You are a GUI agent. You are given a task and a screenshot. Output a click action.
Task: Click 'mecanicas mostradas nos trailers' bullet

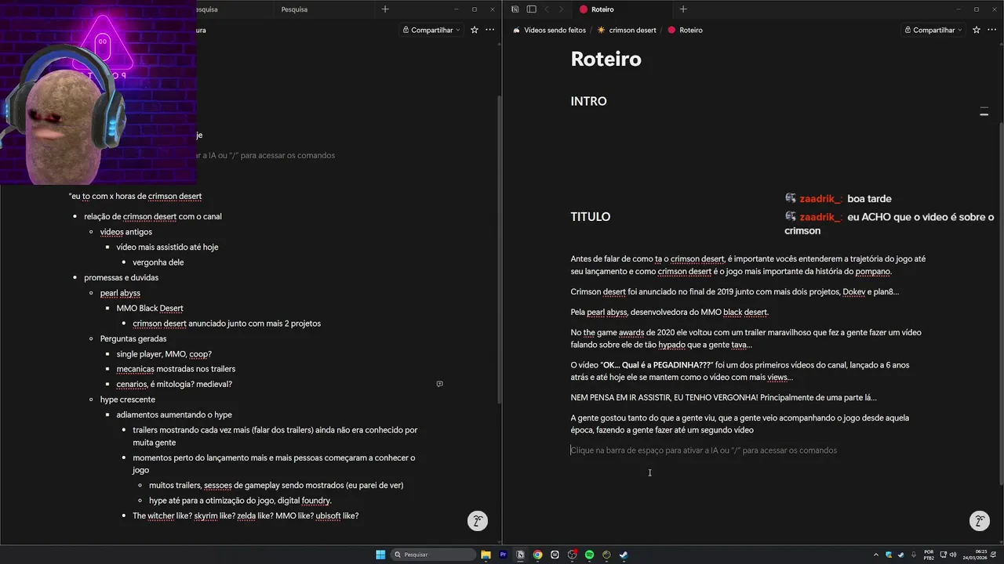click(x=176, y=369)
